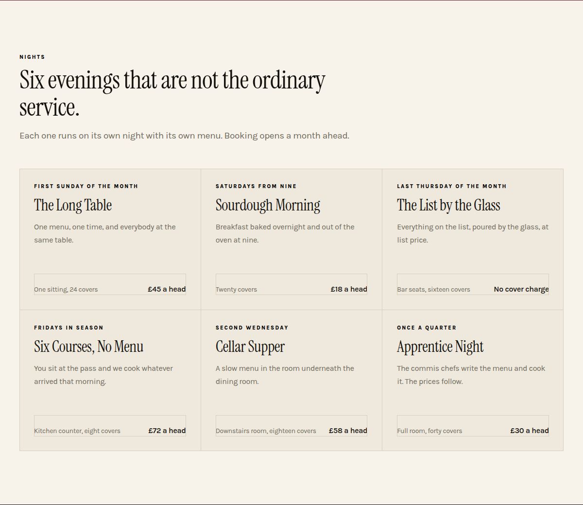Click the £18 a head price
The image size is (583, 505).
349,289
